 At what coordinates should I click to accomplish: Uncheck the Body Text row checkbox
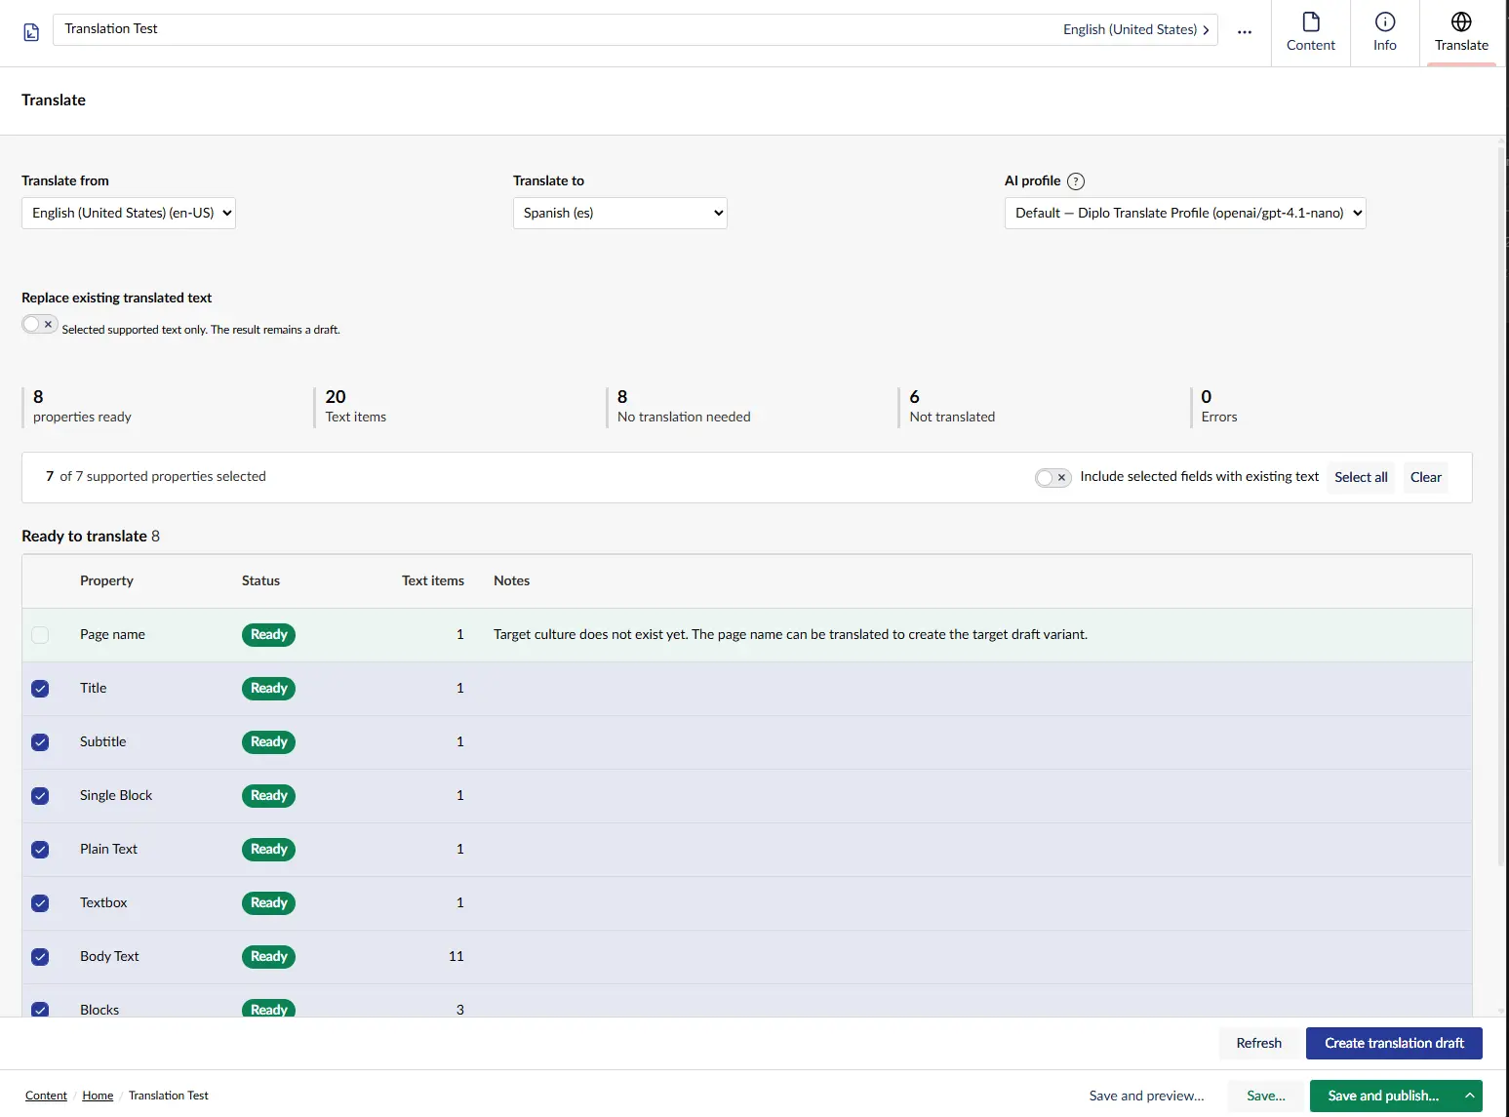[40, 957]
